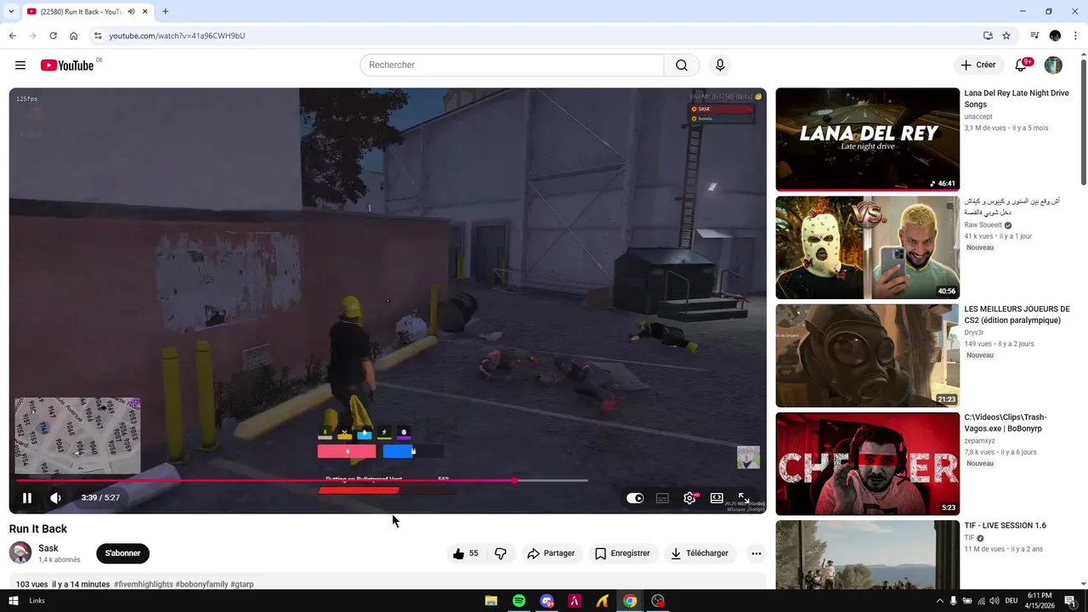Open the Sask channel name link
The height and width of the screenshot is (612, 1088).
48,548
